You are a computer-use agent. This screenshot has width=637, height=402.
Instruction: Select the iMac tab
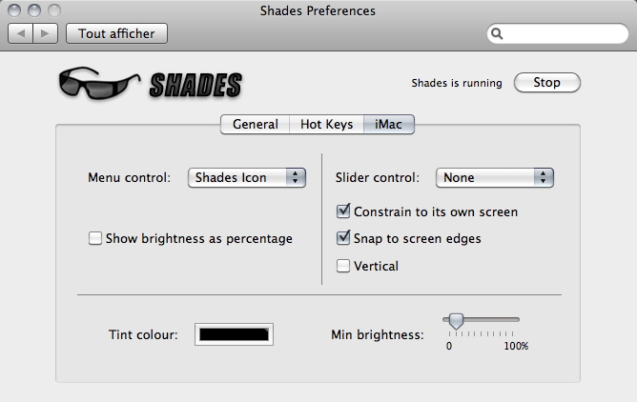point(389,124)
